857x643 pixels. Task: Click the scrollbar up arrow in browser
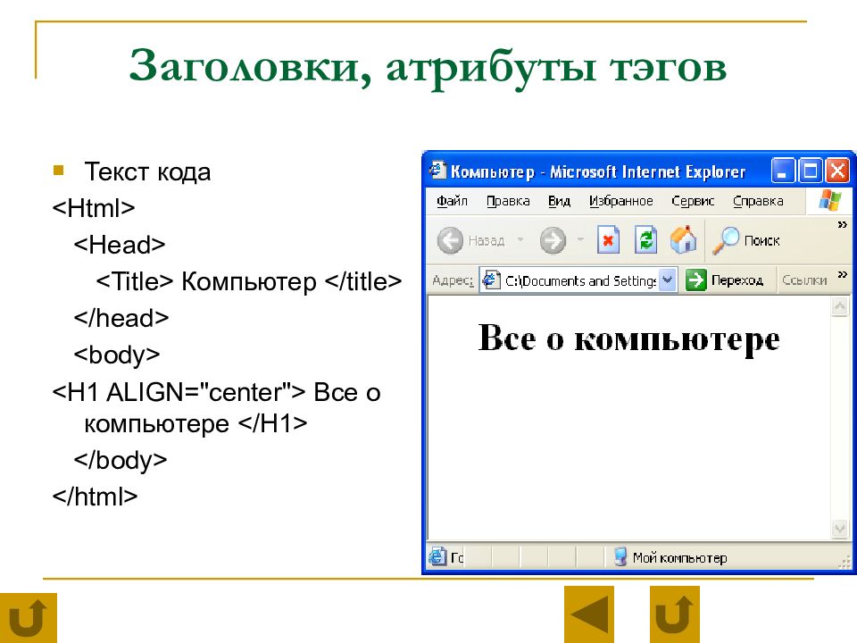839,306
